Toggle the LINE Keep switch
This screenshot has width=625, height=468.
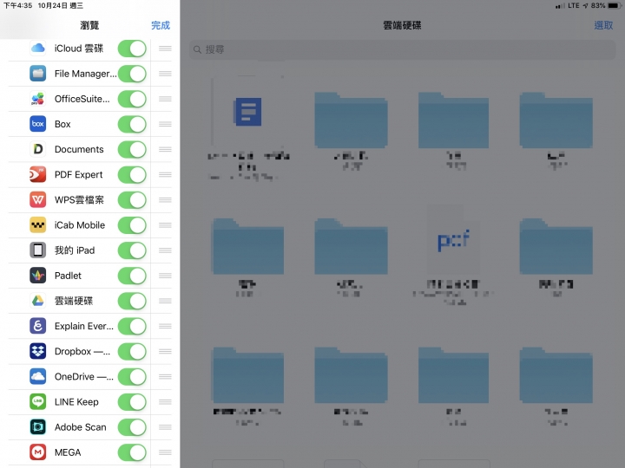point(132,402)
